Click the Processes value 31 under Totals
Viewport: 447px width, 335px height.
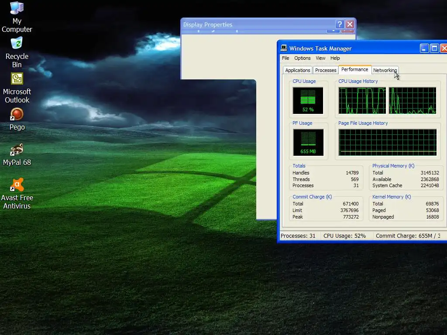point(356,185)
